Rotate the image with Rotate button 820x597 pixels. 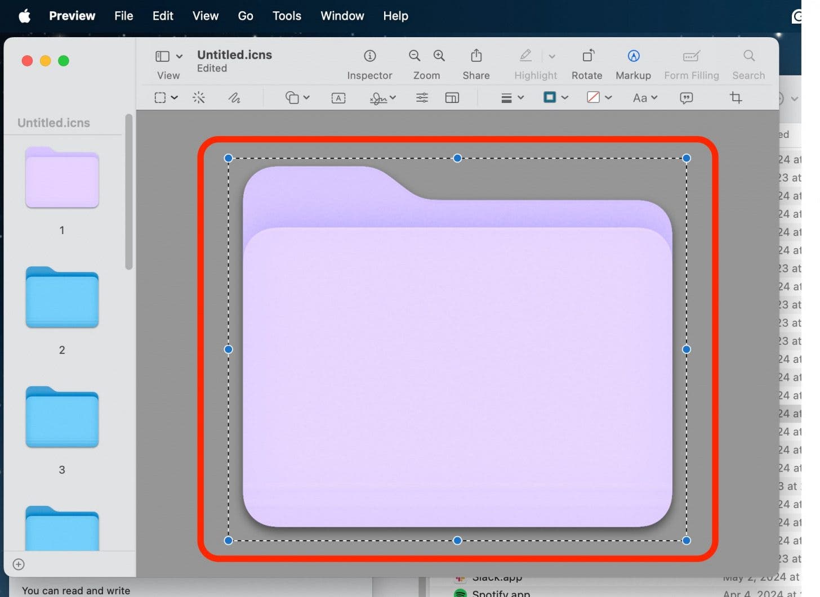point(587,56)
